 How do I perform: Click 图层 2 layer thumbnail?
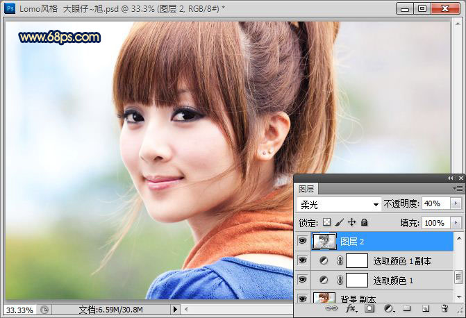point(324,241)
